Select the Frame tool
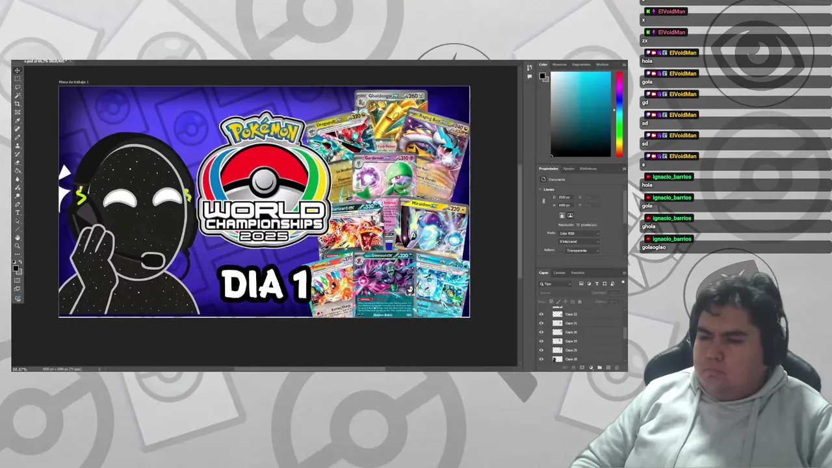The image size is (832, 468). click(x=18, y=112)
